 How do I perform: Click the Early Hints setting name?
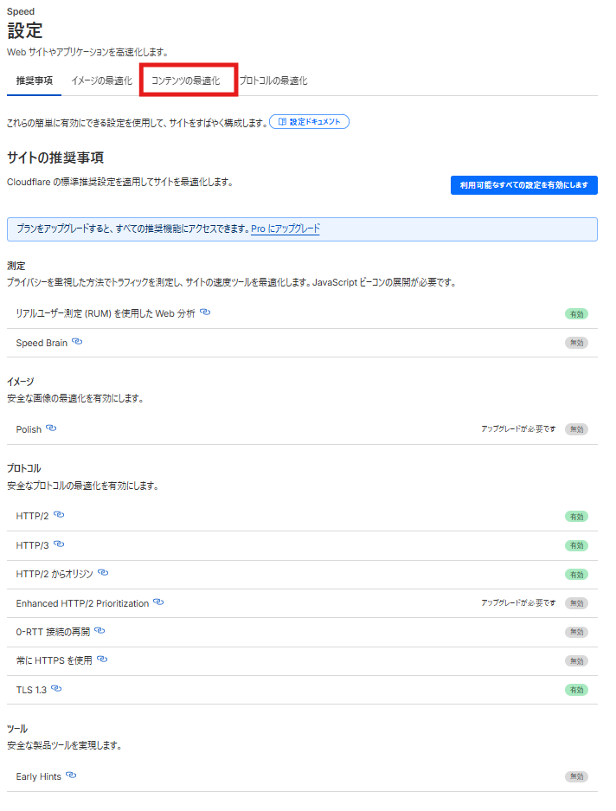pyautogui.click(x=38, y=776)
